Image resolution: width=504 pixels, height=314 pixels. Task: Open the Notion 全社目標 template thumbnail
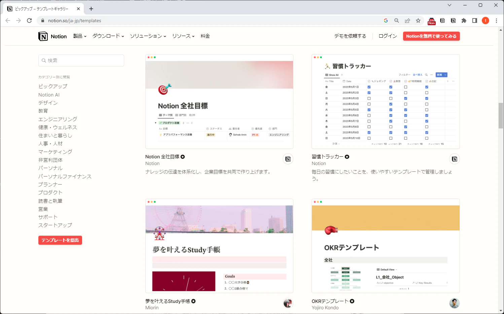pos(219,102)
